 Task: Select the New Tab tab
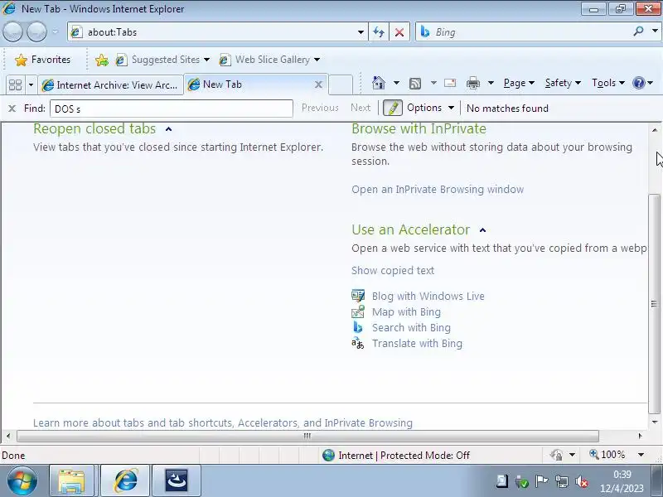tap(249, 84)
